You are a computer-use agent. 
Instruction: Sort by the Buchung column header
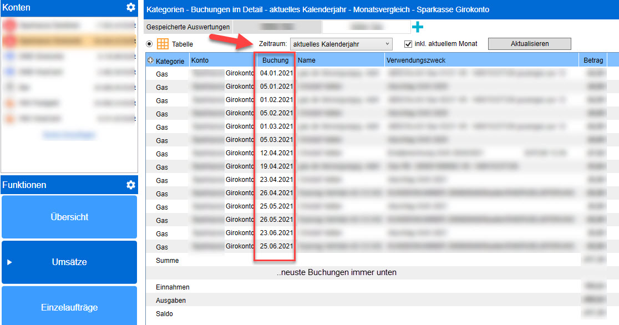pyautogui.click(x=275, y=60)
